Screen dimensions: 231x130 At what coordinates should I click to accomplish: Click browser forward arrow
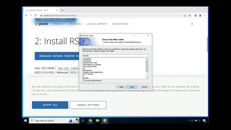click(x=31, y=16)
